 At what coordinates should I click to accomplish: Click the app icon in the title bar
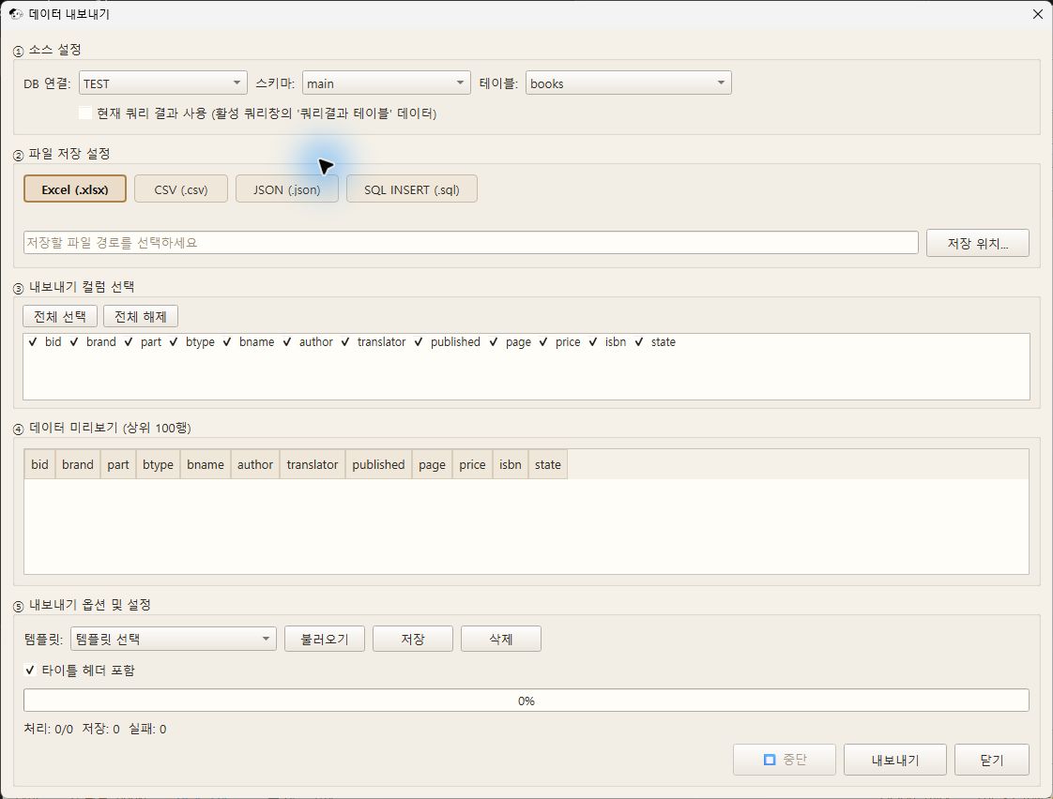(x=16, y=13)
